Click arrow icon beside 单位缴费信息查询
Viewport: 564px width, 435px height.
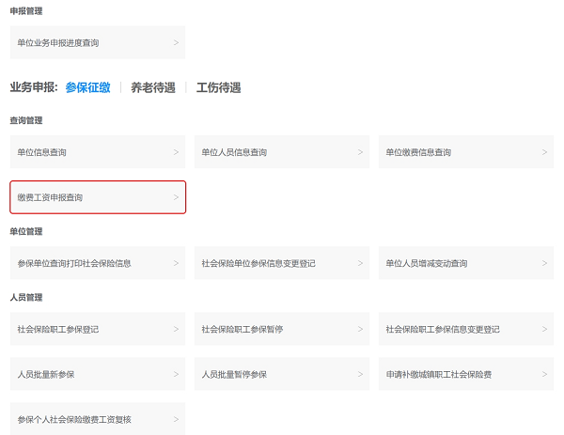(544, 152)
